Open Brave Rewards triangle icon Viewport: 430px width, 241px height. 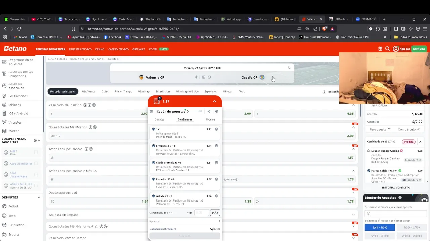(x=332, y=29)
